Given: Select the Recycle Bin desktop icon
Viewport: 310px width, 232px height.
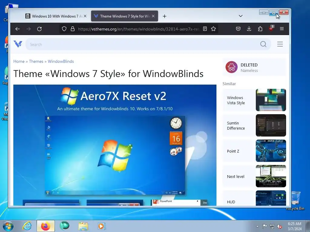Looking at the screenshot, I should pos(295,200).
